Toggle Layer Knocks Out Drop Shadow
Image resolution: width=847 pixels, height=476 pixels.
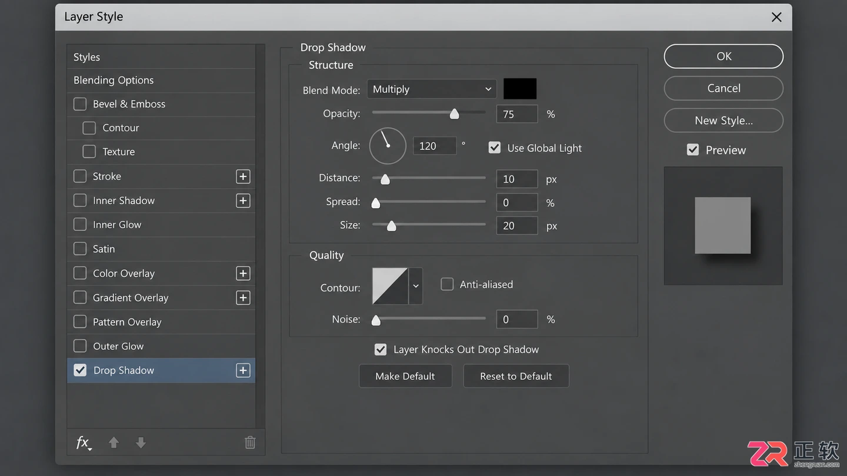click(381, 350)
